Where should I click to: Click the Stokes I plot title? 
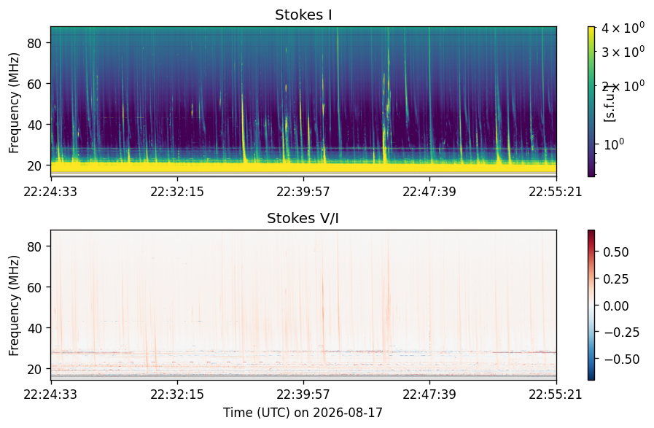303,15
